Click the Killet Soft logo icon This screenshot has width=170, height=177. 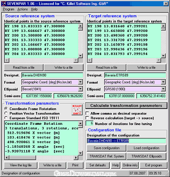click(77, 110)
